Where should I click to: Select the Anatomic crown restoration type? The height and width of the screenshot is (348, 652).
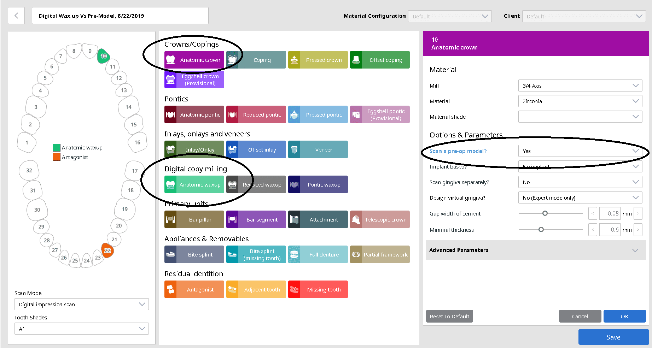[194, 60]
